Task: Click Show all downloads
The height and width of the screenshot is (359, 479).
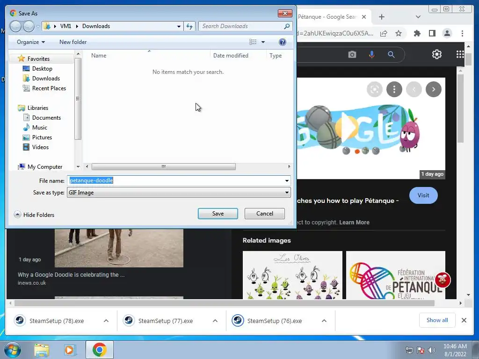Action: [x=437, y=320]
